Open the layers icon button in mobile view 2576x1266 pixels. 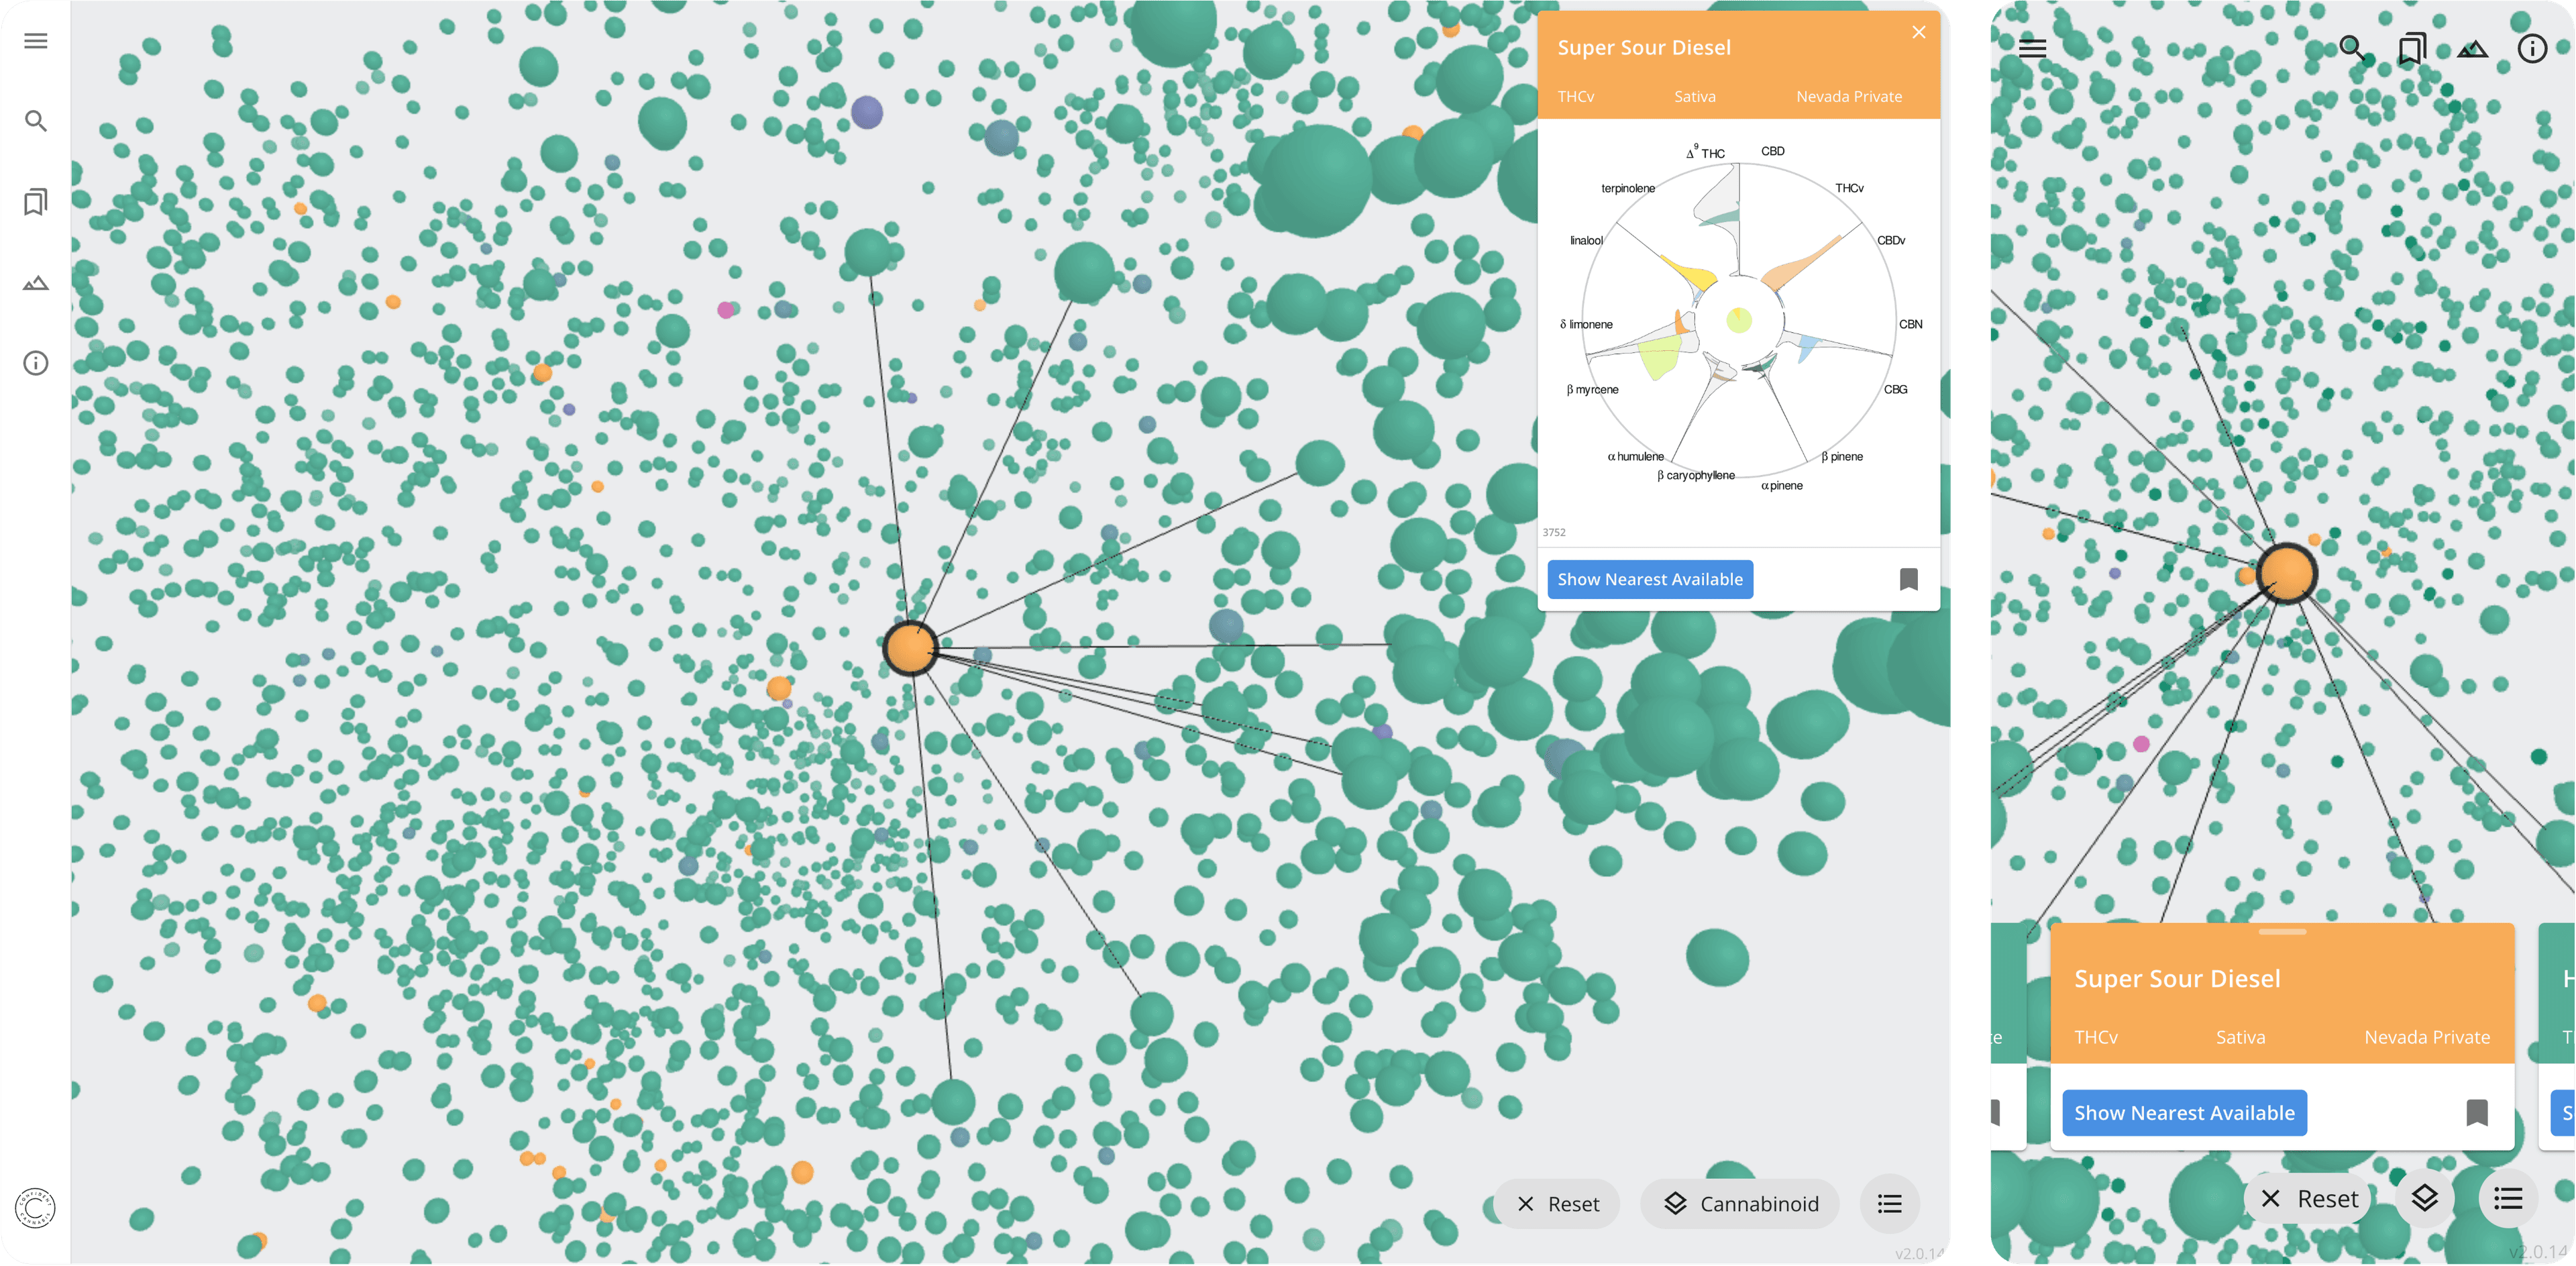(2424, 1198)
